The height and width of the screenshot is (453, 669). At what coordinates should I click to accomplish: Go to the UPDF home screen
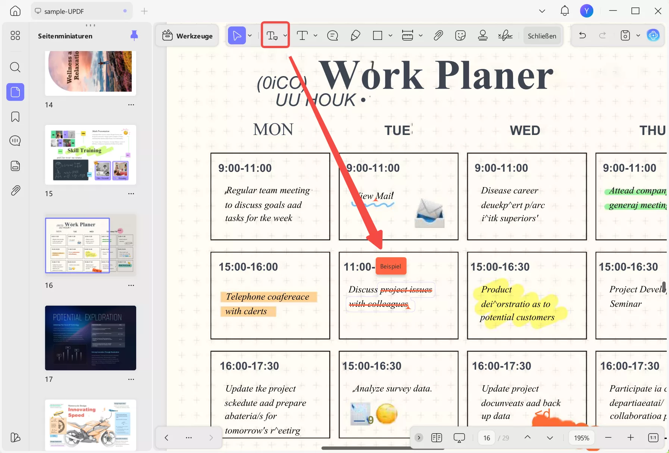point(15,11)
